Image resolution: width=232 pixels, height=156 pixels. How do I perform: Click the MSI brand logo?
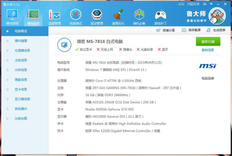coord(208,66)
